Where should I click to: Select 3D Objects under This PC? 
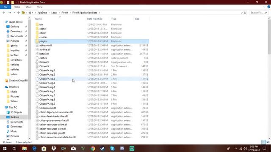16,112
